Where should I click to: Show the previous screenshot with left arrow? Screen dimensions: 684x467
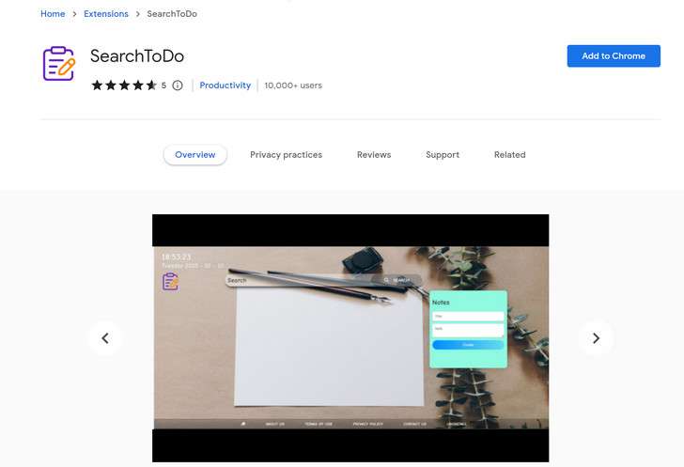pos(105,338)
